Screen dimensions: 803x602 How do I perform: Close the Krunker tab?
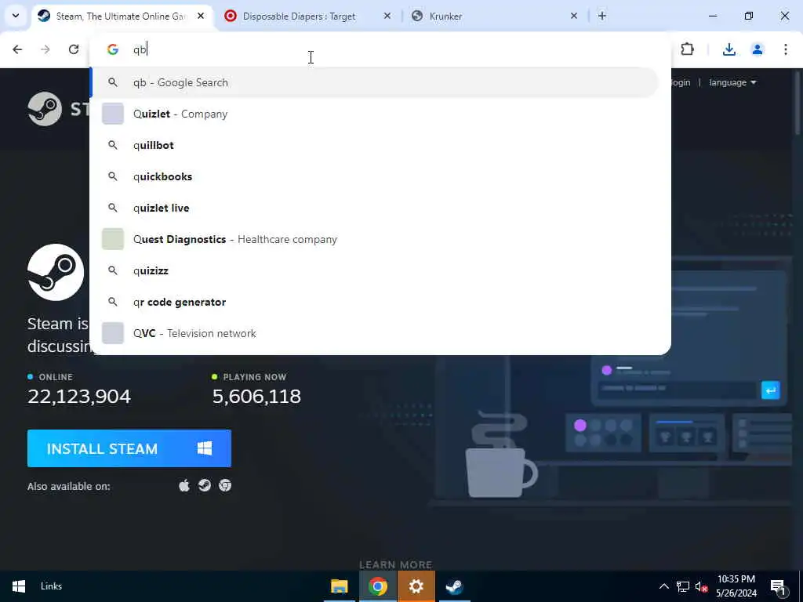pos(574,16)
